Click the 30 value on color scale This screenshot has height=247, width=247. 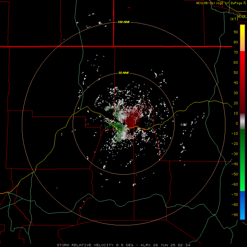click(236, 93)
